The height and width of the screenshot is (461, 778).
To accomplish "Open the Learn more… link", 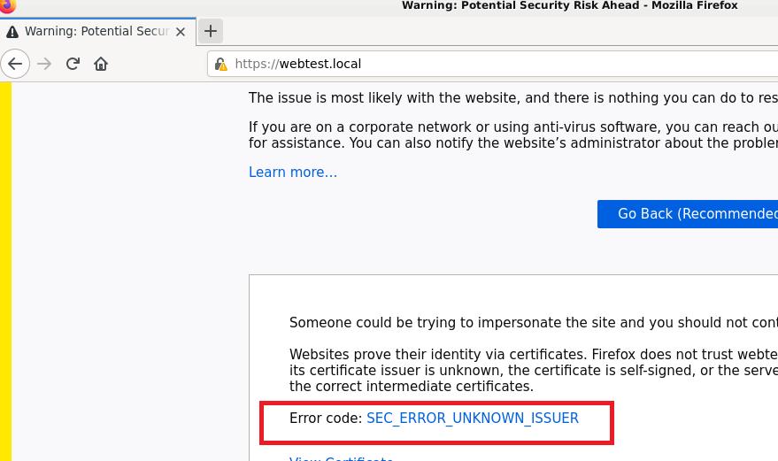I will pos(293,173).
